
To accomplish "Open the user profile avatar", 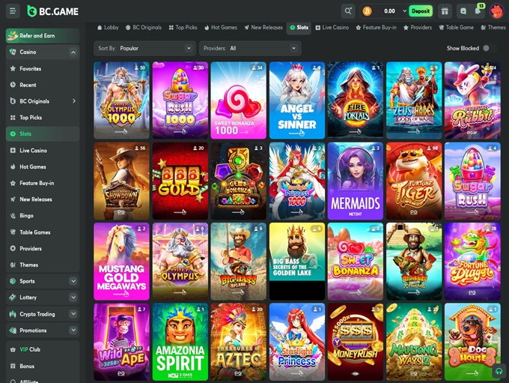I will click(x=496, y=11).
